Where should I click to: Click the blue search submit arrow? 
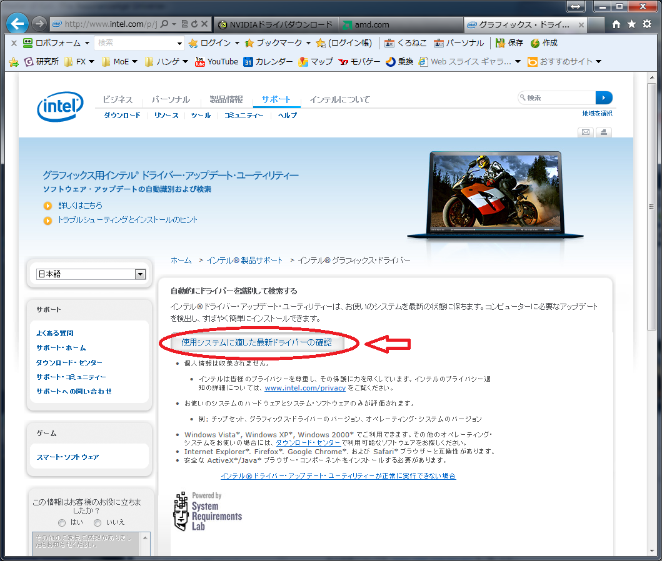pyautogui.click(x=604, y=97)
